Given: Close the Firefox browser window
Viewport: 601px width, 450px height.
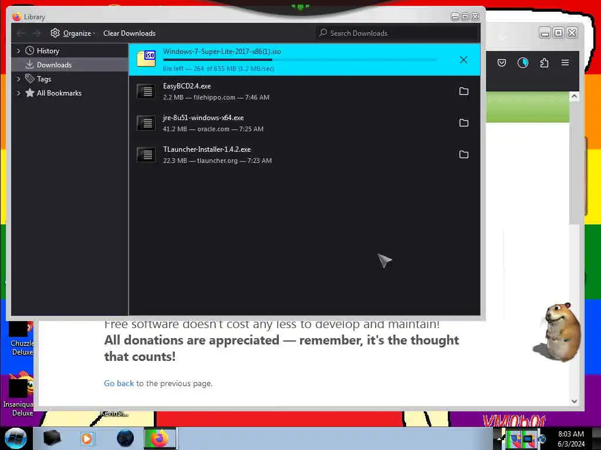Looking at the screenshot, I should (572, 33).
